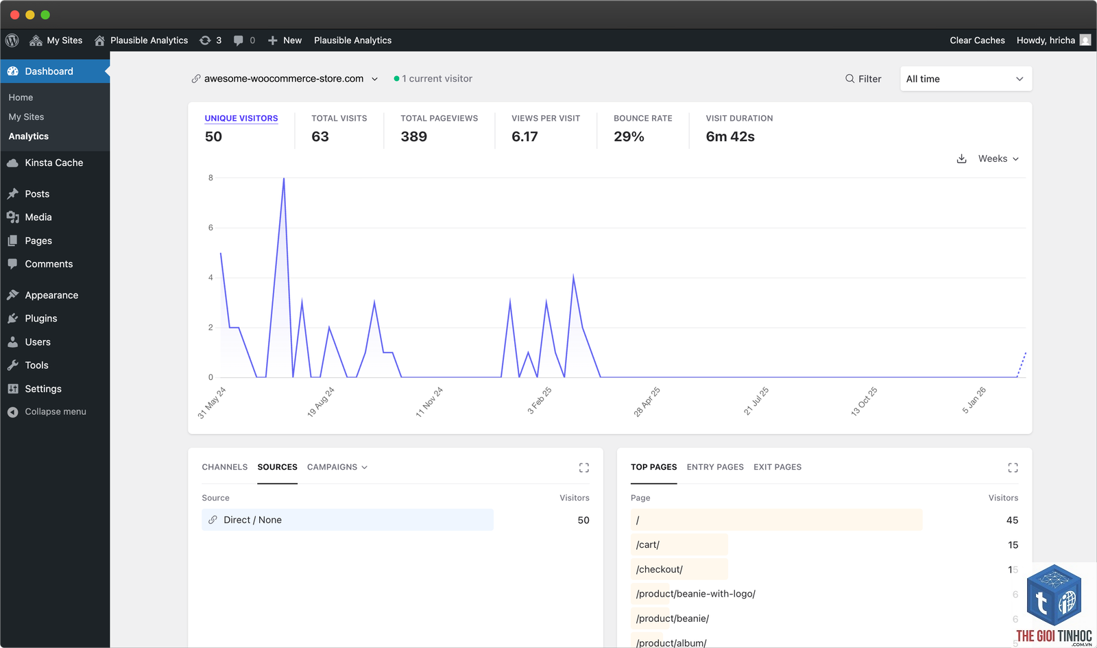Switch to Top Pages tab
Image resolution: width=1097 pixels, height=648 pixels.
(654, 467)
